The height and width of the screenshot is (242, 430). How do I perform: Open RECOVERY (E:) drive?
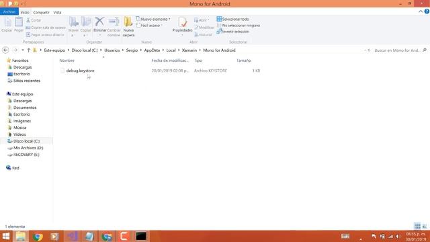pyautogui.click(x=26, y=155)
